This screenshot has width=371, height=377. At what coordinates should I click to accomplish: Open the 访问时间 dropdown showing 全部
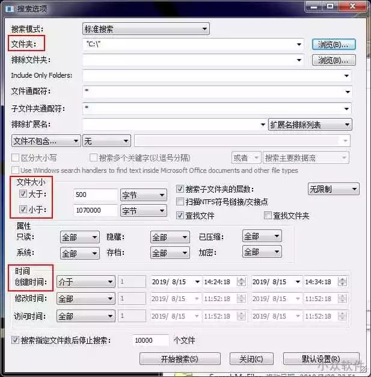pyautogui.click(x=86, y=316)
